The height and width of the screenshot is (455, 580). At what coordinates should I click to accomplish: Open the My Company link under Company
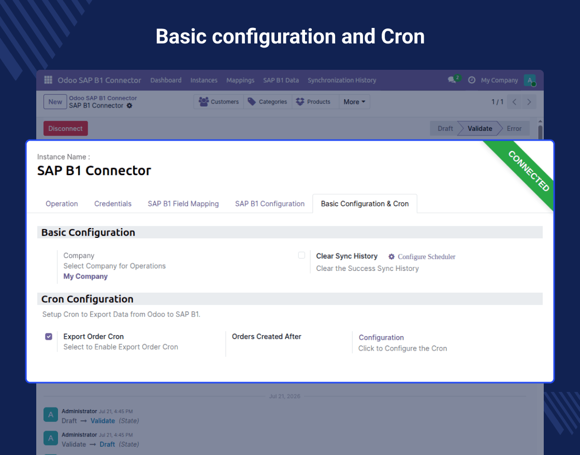85,276
